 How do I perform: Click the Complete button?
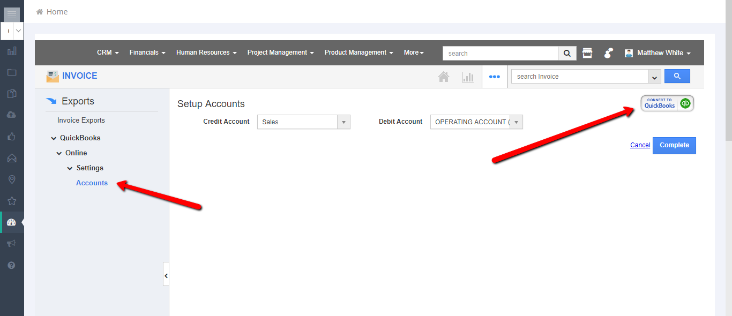click(674, 145)
